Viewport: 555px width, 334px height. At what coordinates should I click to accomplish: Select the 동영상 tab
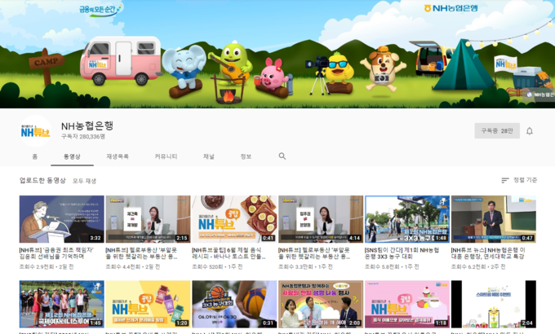pos(72,156)
